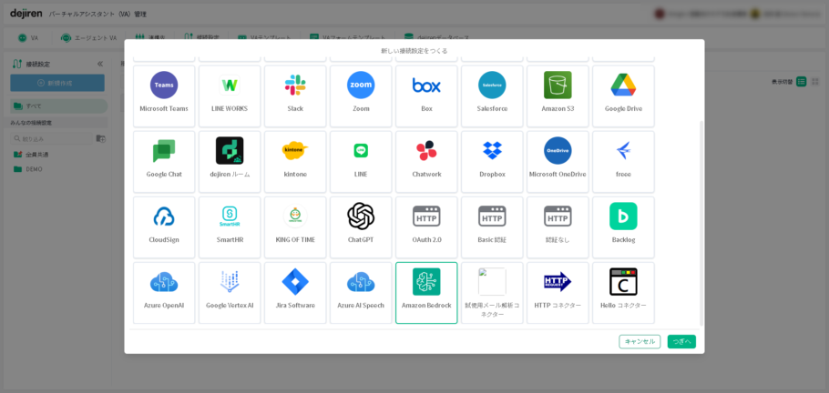
Task: Pick the Zoom connector
Action: pyautogui.click(x=361, y=96)
